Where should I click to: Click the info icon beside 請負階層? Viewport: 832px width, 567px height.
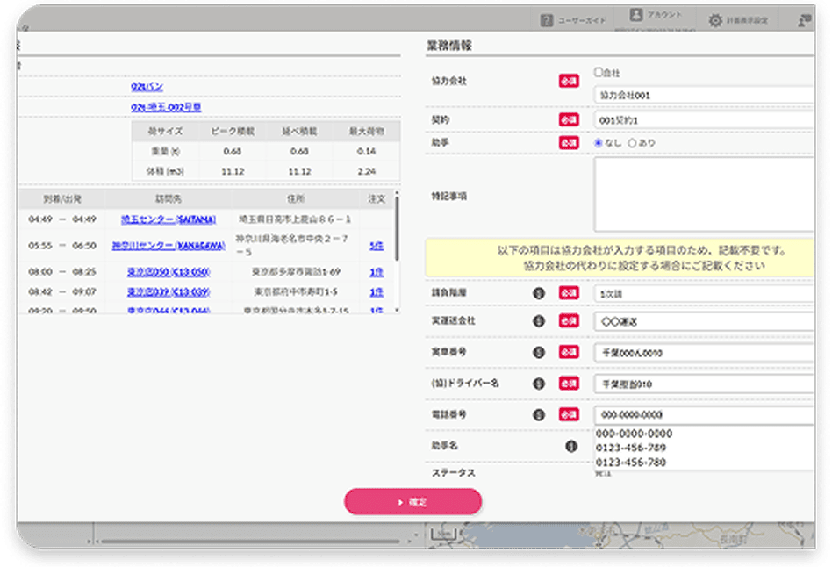coord(539,293)
